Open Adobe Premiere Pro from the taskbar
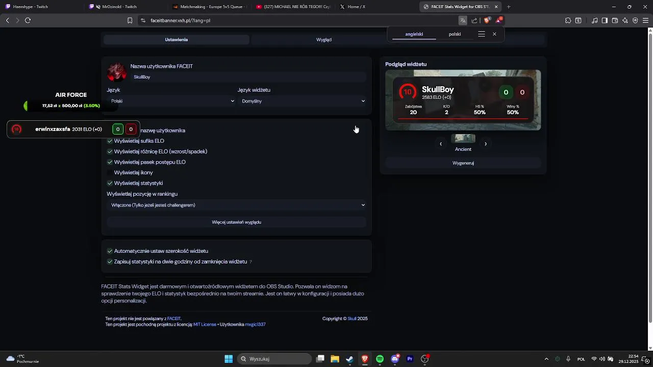Image resolution: width=653 pixels, height=367 pixels. [x=410, y=359]
